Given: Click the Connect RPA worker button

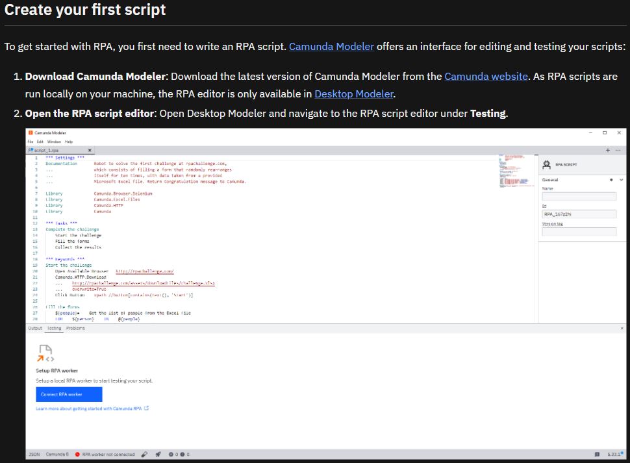Looking at the screenshot, I should pos(69,394).
